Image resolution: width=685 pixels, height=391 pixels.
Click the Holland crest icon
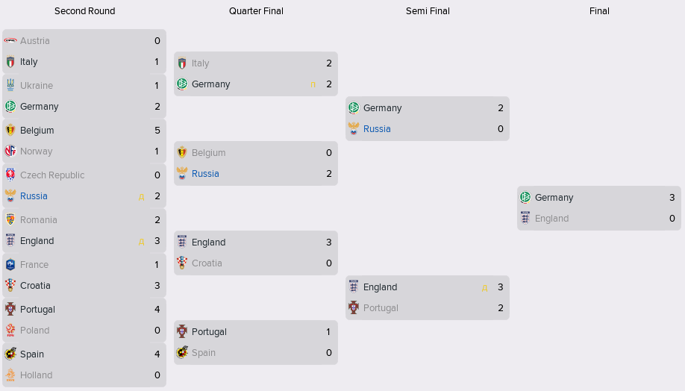[10, 375]
